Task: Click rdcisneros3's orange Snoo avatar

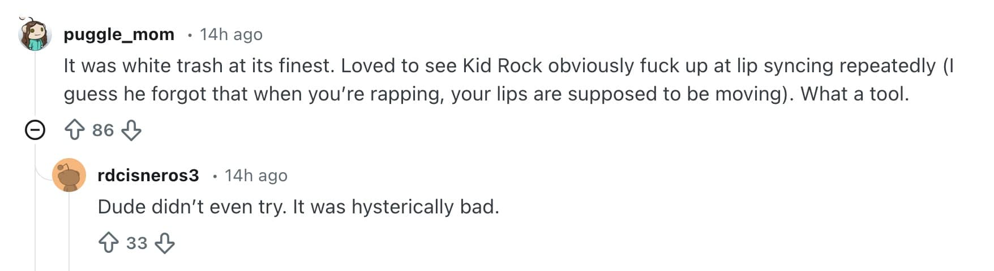Action: point(69,175)
